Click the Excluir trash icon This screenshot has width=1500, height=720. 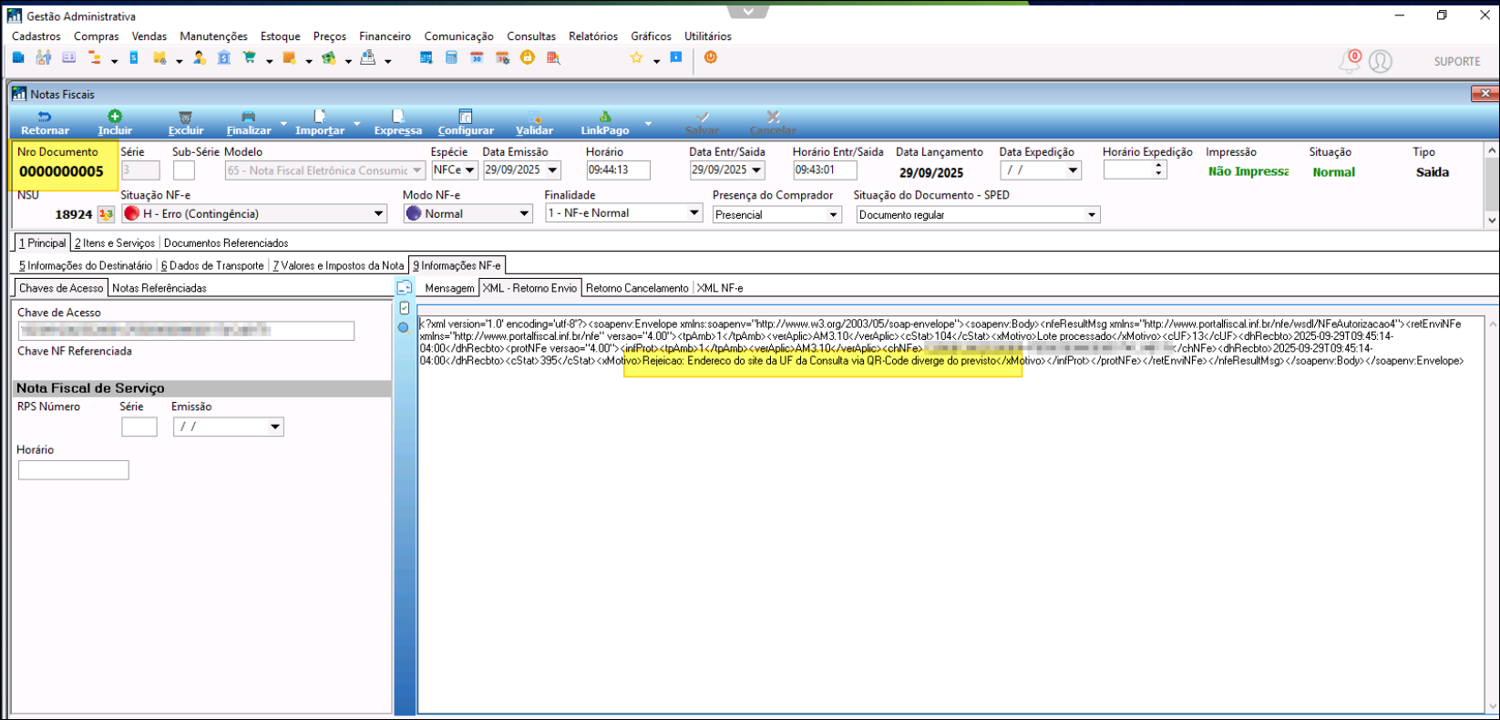click(x=186, y=122)
